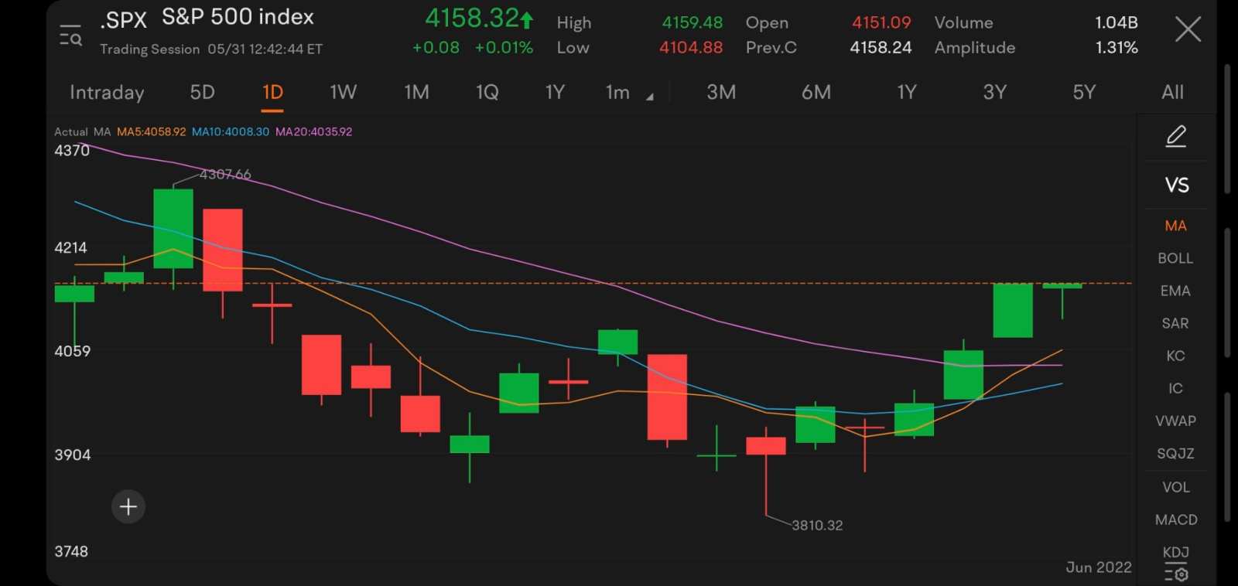Tap the Actual MA label

[83, 132]
